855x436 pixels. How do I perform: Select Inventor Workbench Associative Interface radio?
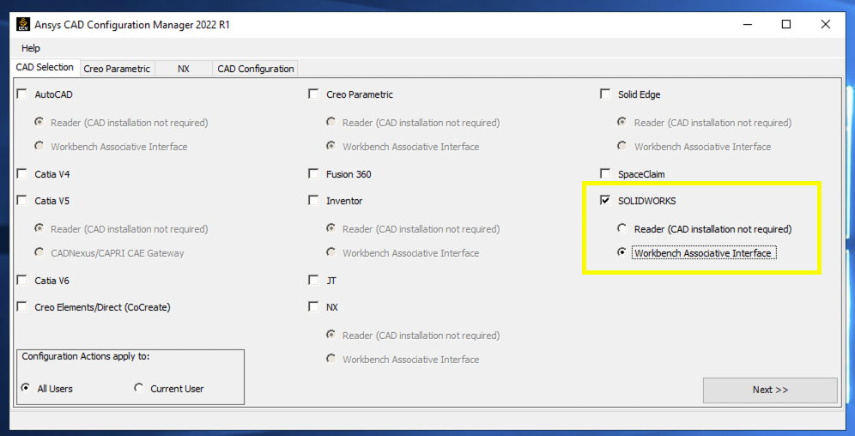(x=330, y=252)
